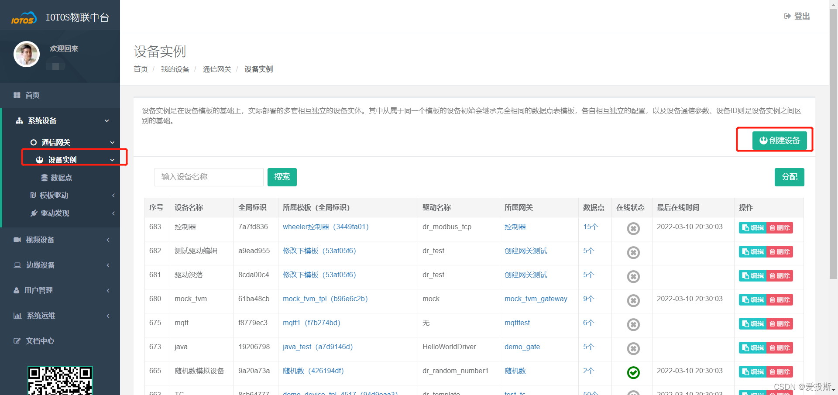Click the 分配 button
838x395 pixels.
789,177
